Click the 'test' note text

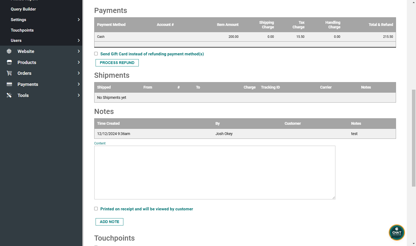pyautogui.click(x=354, y=134)
